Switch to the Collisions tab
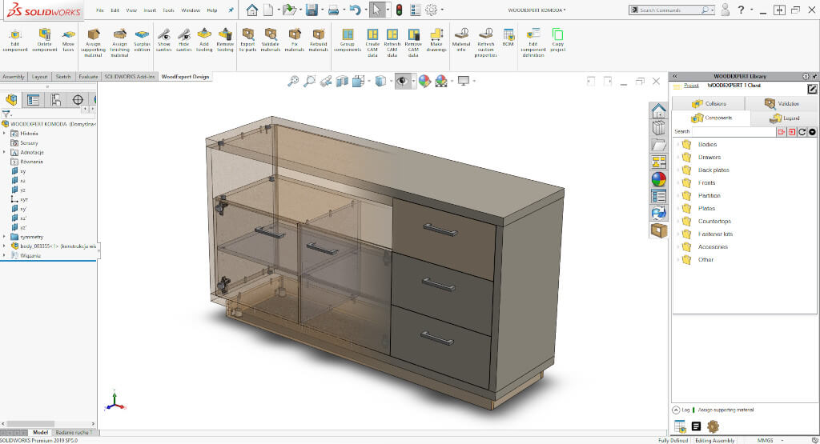The width and height of the screenshot is (820, 444). pos(709,103)
